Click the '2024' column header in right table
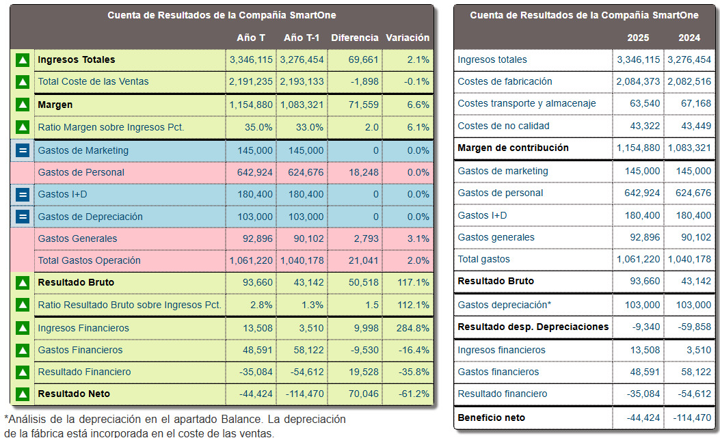Image resolution: width=720 pixels, height=438 pixels. coord(689,38)
